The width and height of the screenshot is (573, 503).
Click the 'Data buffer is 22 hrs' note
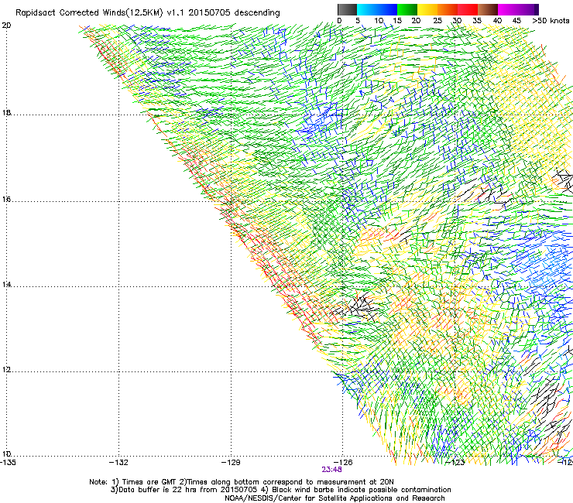[280, 490]
